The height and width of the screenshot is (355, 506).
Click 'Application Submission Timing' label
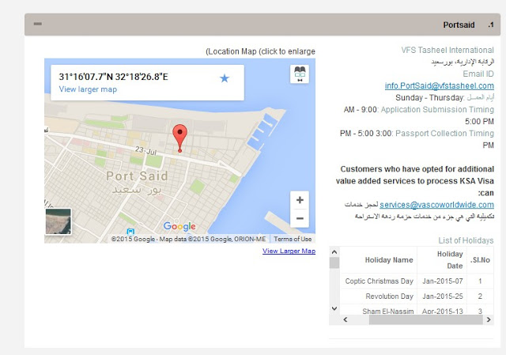(437, 110)
